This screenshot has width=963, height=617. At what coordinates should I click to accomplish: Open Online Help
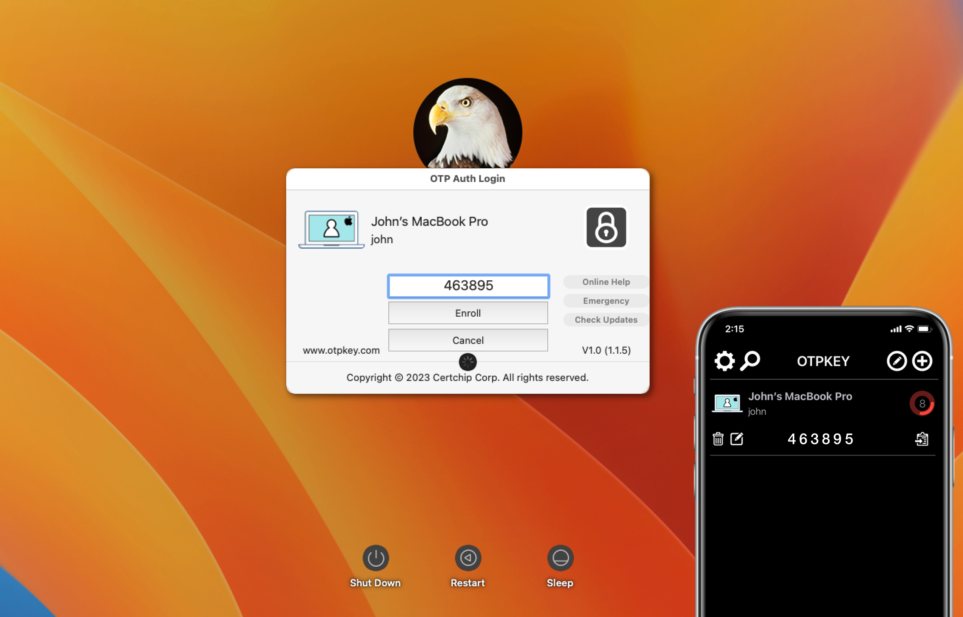pos(606,282)
